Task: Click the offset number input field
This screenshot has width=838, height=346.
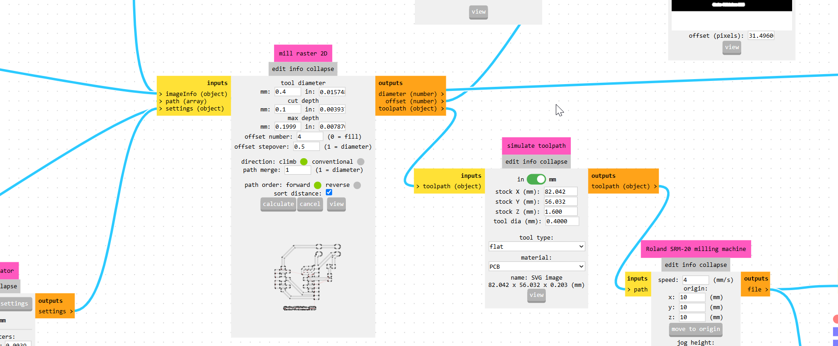Action: coord(310,137)
